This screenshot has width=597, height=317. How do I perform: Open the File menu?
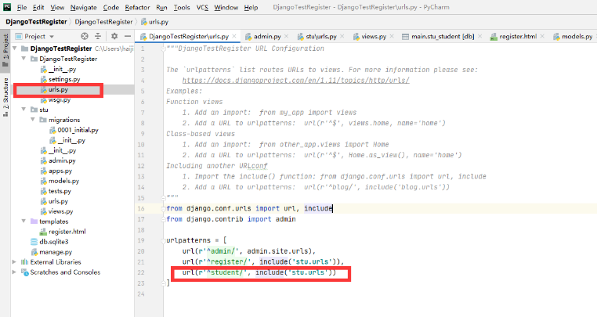[22, 7]
